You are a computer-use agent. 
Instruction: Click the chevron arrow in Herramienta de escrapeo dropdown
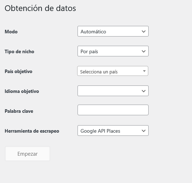click(144, 131)
